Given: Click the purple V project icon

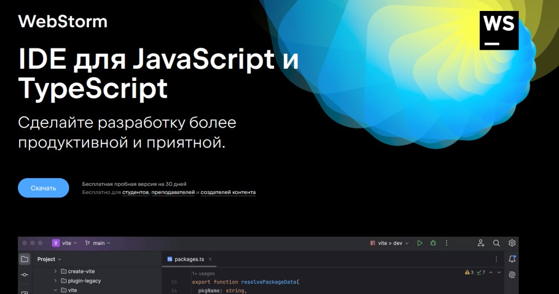Looking at the screenshot, I should 56,243.
